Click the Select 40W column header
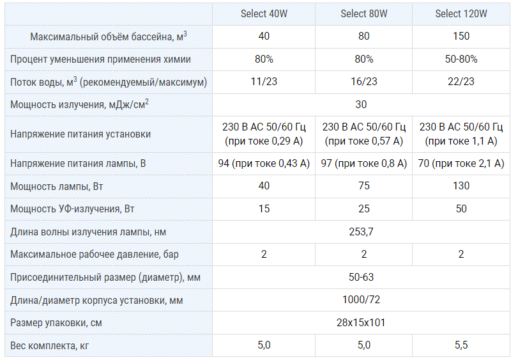This screenshot has height=362, width=518. (x=264, y=14)
